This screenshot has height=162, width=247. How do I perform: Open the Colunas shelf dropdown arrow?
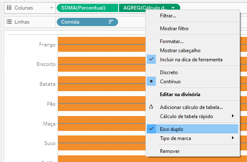51,8
